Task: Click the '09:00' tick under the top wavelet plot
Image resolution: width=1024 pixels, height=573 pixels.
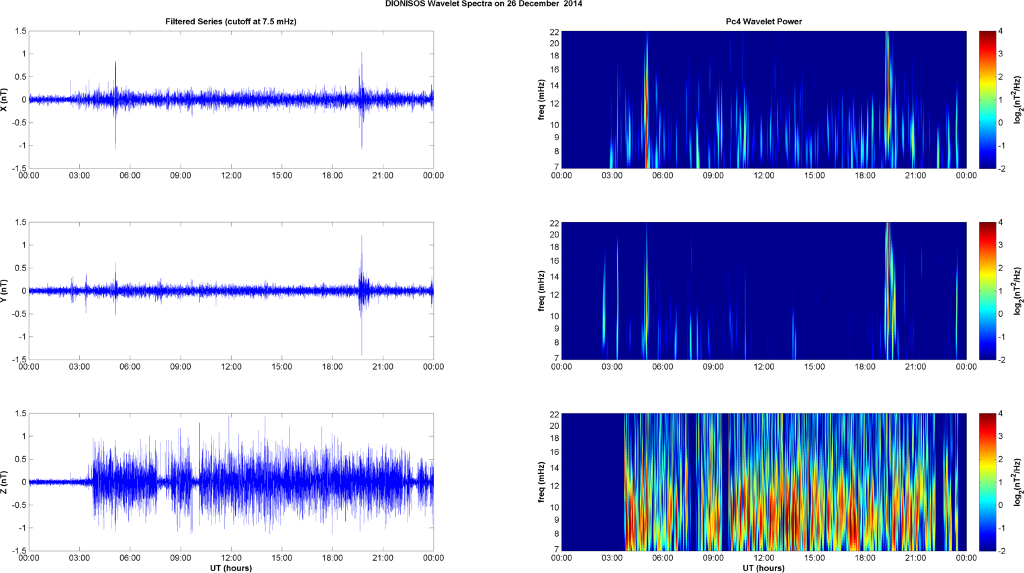Action: tap(713, 176)
